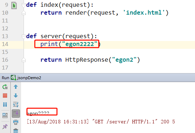Click the server function name
Viewport: 195px width, 133px height.
click(51, 36)
